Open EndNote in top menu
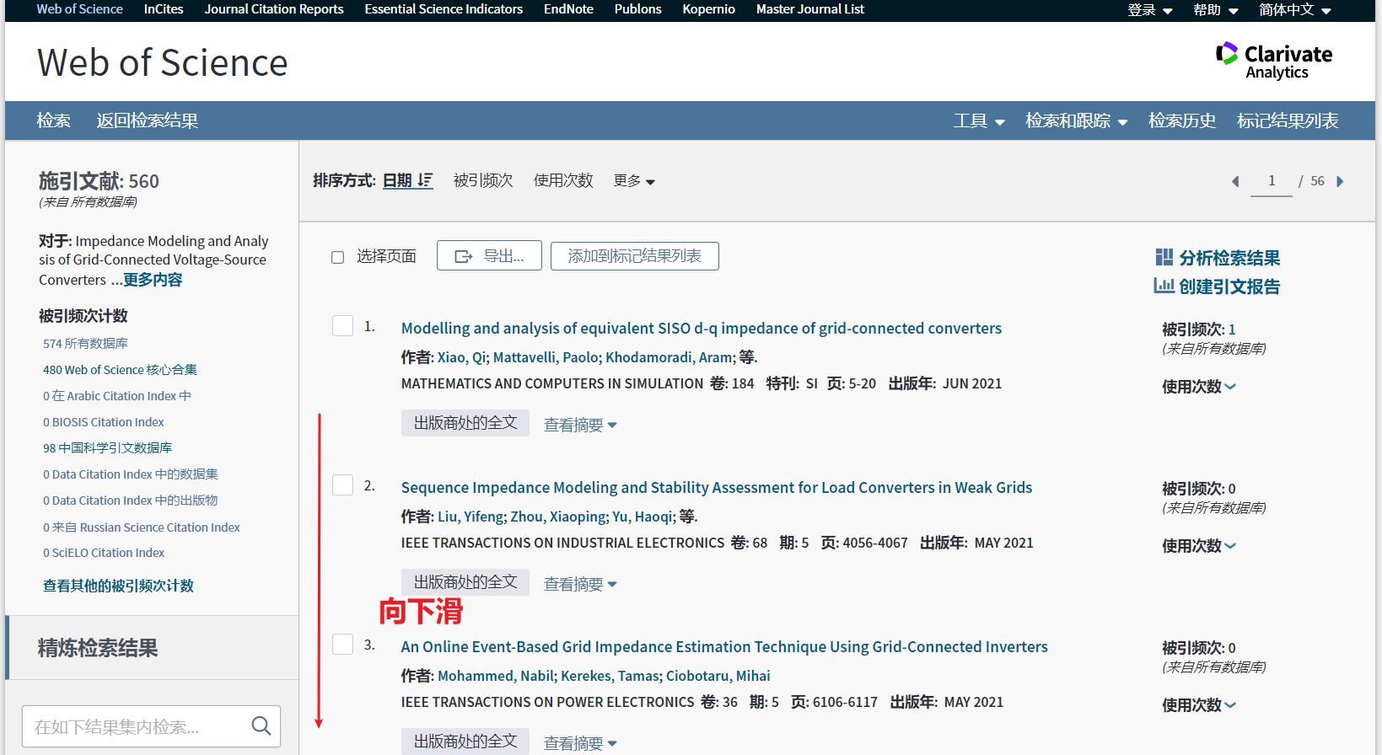This screenshot has height=755, width=1382. pyautogui.click(x=568, y=9)
